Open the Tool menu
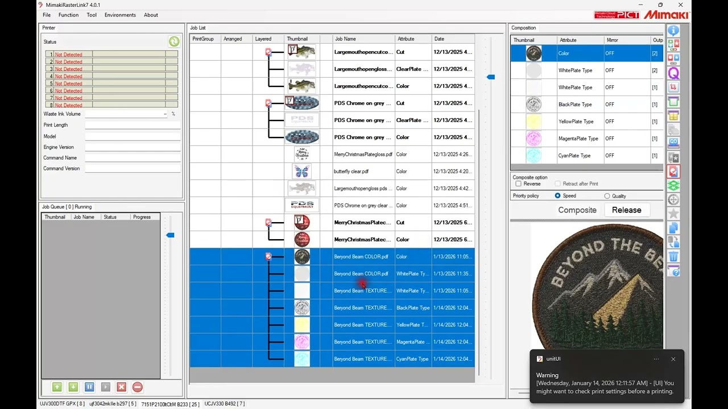This screenshot has height=409, width=728. tap(92, 15)
